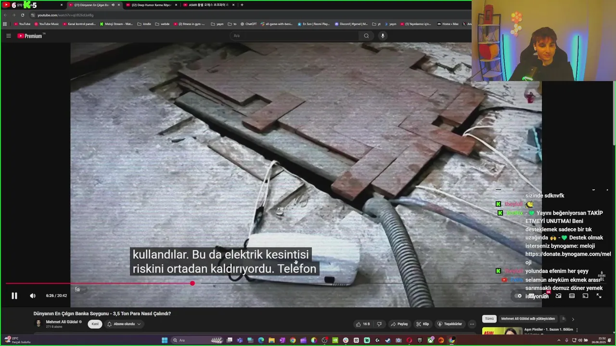The width and height of the screenshot is (616, 346).
Task: Share the video via Paylaş
Action: [399, 324]
